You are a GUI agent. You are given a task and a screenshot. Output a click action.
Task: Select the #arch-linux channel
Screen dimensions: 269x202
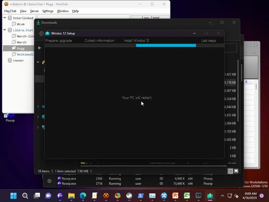pos(25,36)
